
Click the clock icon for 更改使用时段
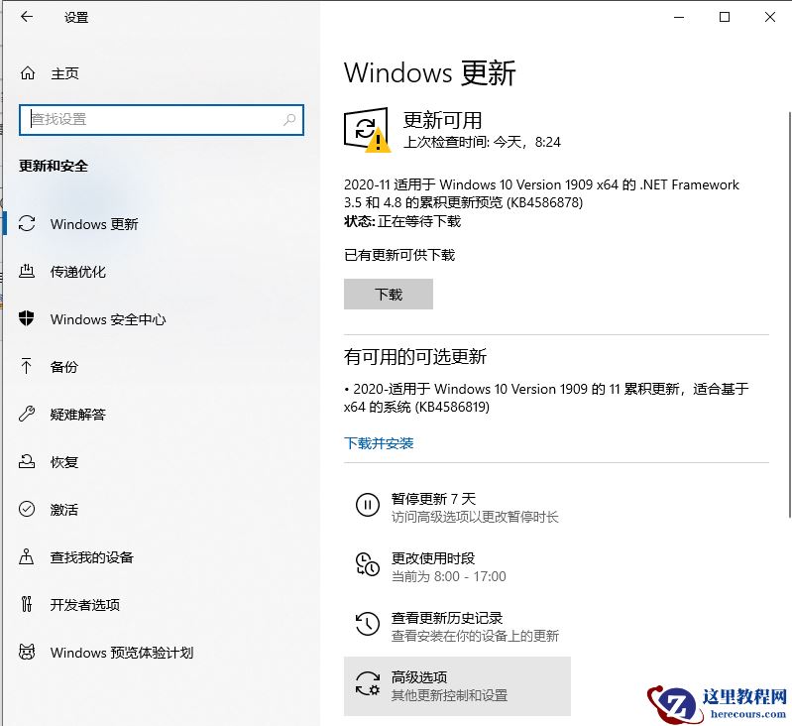click(367, 564)
